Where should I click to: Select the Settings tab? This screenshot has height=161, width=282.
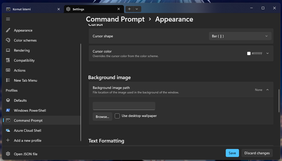[94, 9]
